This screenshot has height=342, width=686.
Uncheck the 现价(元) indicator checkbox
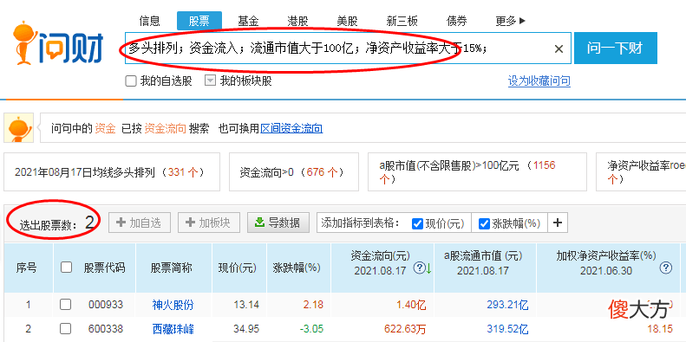tap(417, 223)
